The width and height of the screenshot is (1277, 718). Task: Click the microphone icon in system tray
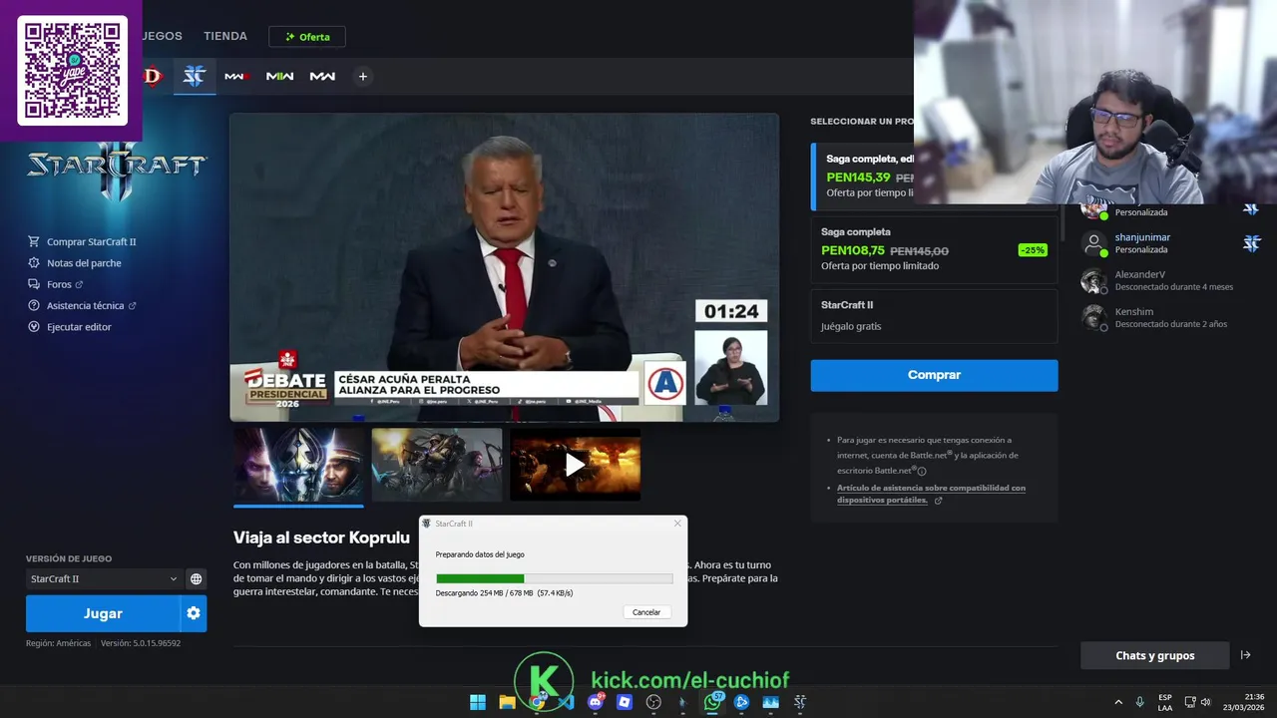[1139, 702]
